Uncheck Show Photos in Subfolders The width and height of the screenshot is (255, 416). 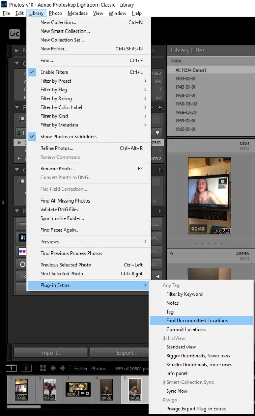click(x=68, y=137)
